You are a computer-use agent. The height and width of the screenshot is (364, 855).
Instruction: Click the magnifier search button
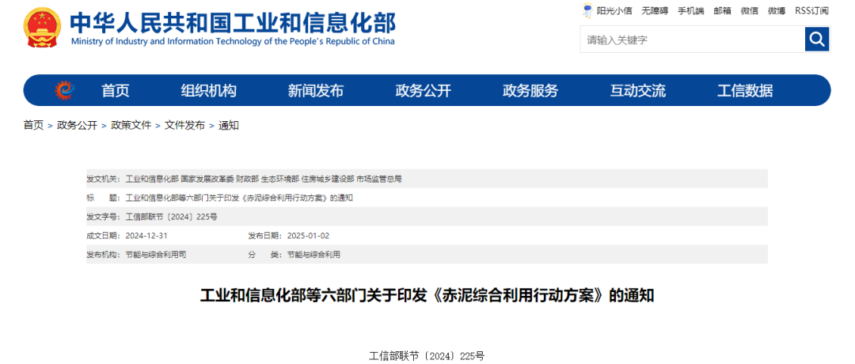coord(816,39)
